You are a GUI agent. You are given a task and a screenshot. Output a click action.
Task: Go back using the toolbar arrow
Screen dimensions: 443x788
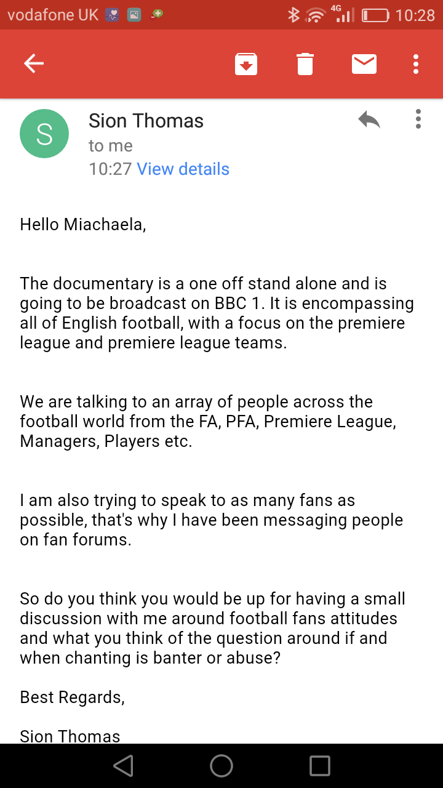coord(34,63)
